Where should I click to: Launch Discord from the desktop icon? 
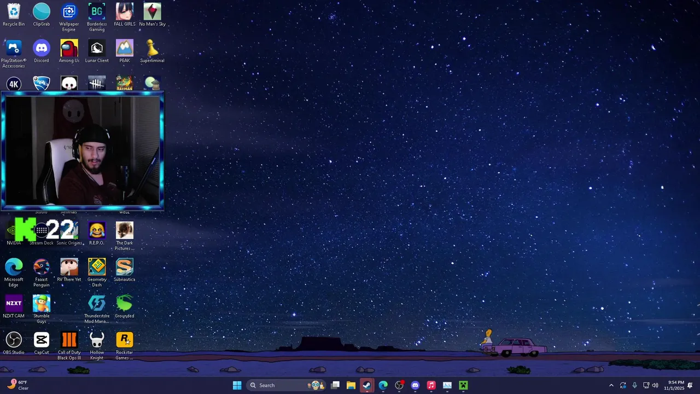pos(42,51)
